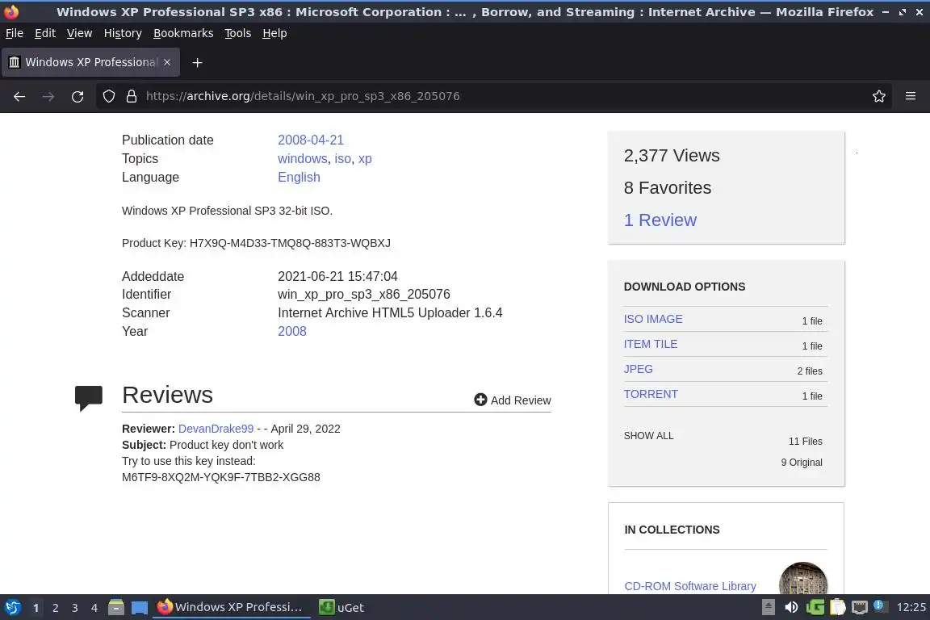Open reviewer DevanDrake99 profile
This screenshot has height=620, width=930.
click(x=216, y=429)
